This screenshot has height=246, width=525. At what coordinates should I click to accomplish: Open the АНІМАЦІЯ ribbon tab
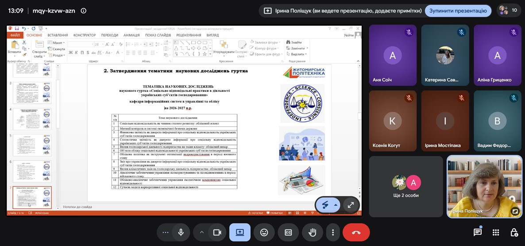[x=131, y=35]
